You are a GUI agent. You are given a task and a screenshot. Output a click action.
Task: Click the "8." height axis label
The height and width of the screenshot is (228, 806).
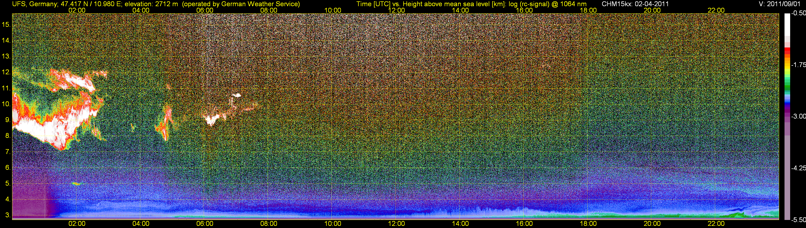pyautogui.click(x=8, y=136)
